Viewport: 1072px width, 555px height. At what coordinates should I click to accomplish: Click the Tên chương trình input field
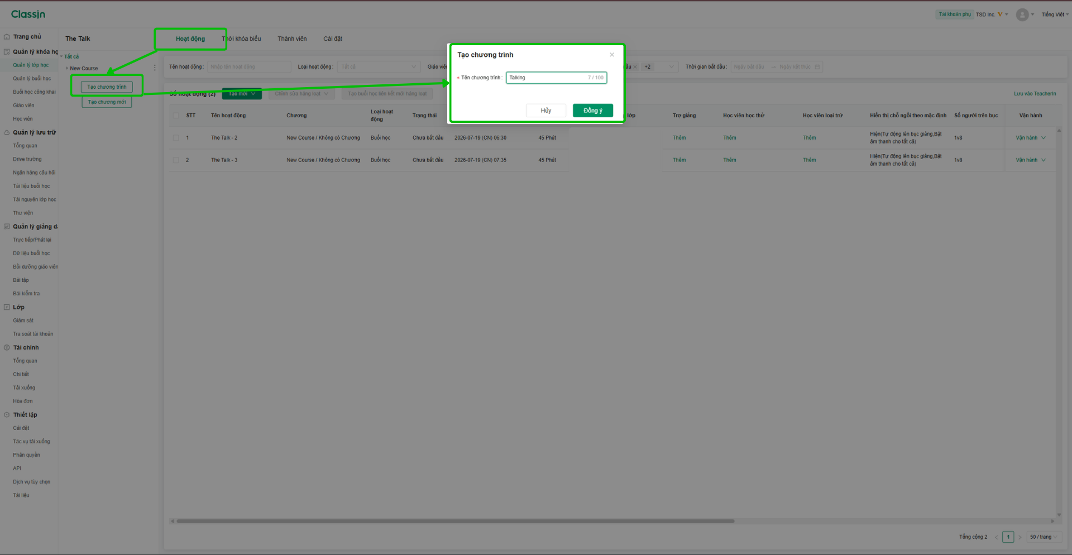point(556,78)
